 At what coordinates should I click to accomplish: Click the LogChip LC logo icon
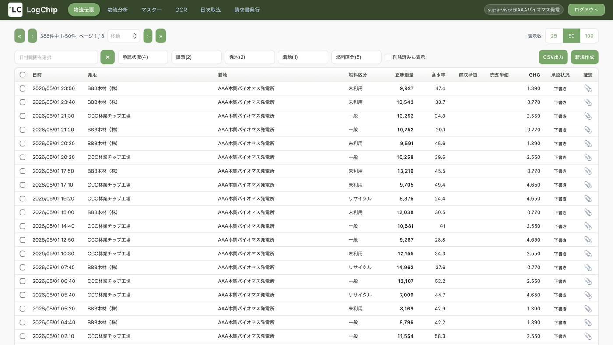15,10
